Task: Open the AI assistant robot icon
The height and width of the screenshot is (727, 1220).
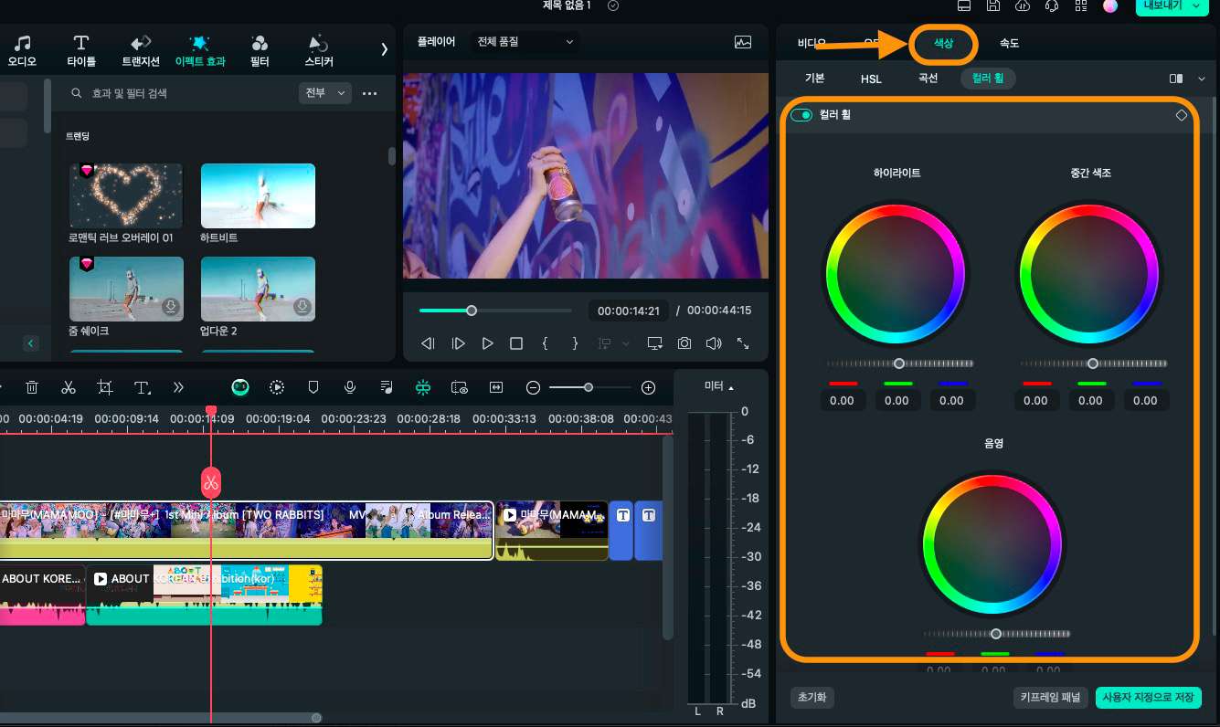Action: [x=240, y=387]
